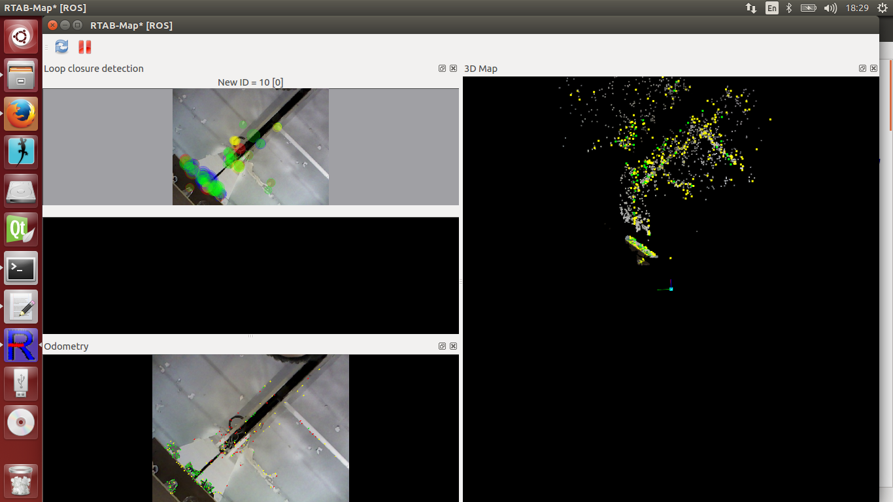Pause mapping with the red pause button
Viewport: 893px width, 502px height.
point(85,46)
